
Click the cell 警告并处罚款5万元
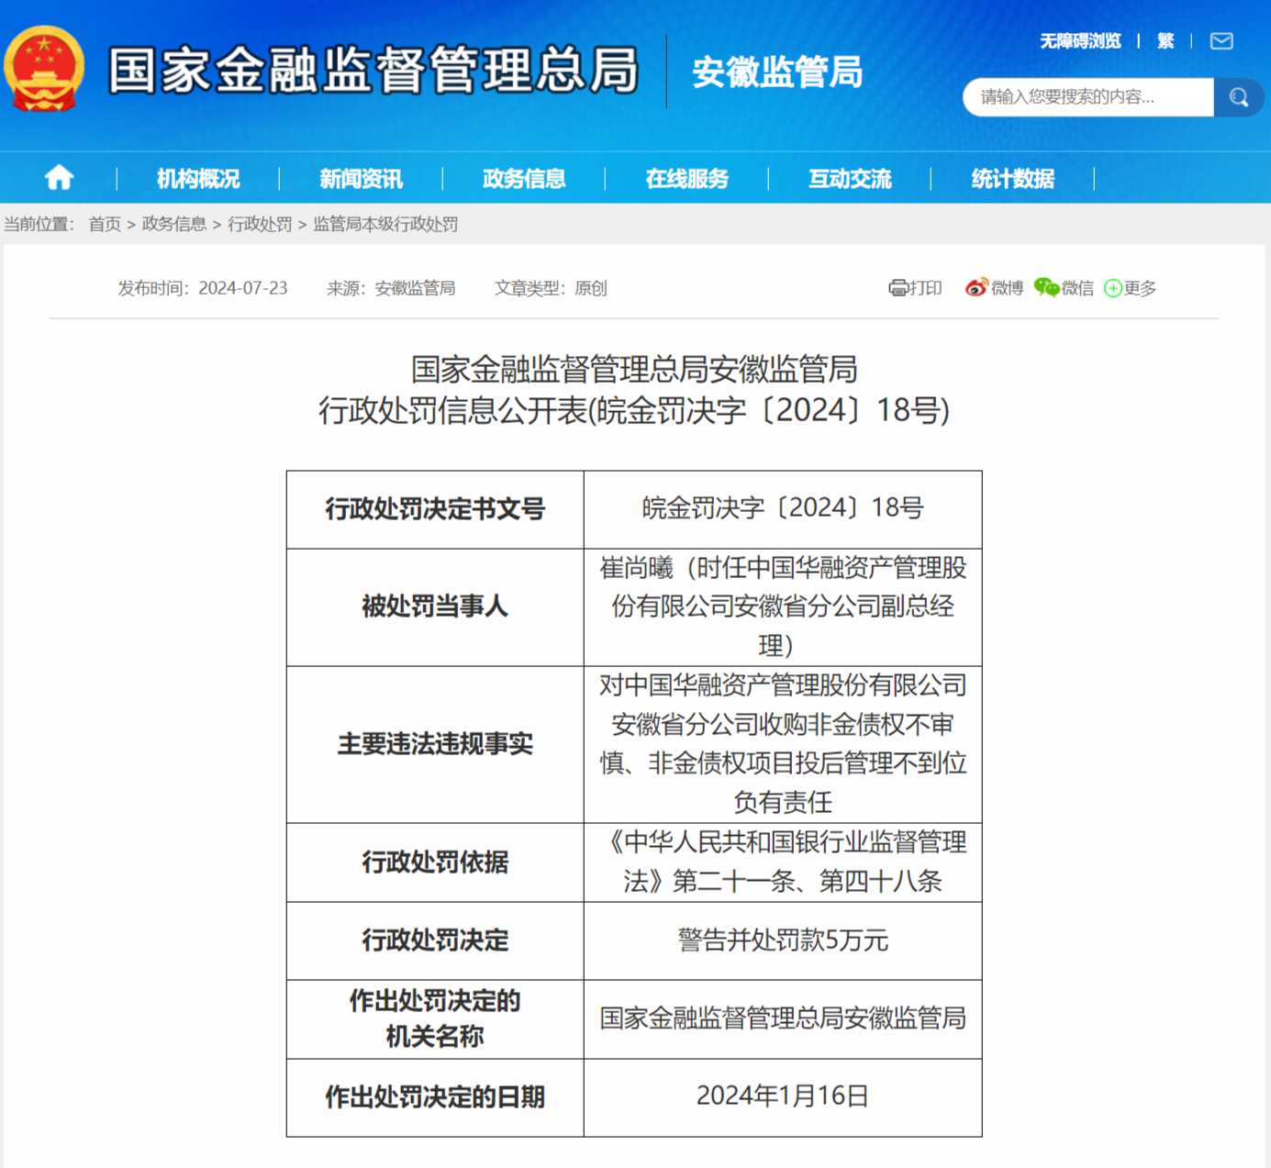coord(783,940)
